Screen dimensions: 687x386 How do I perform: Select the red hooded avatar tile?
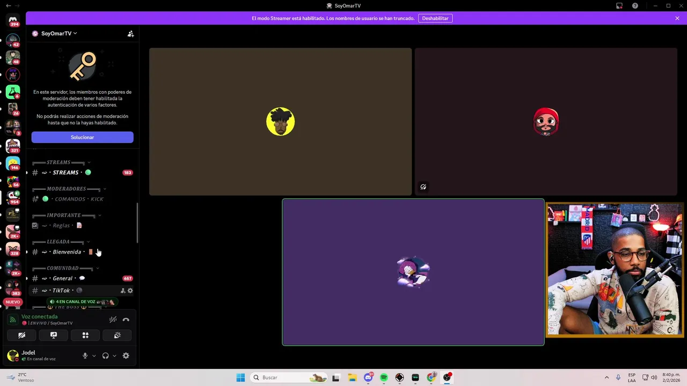pos(546,122)
